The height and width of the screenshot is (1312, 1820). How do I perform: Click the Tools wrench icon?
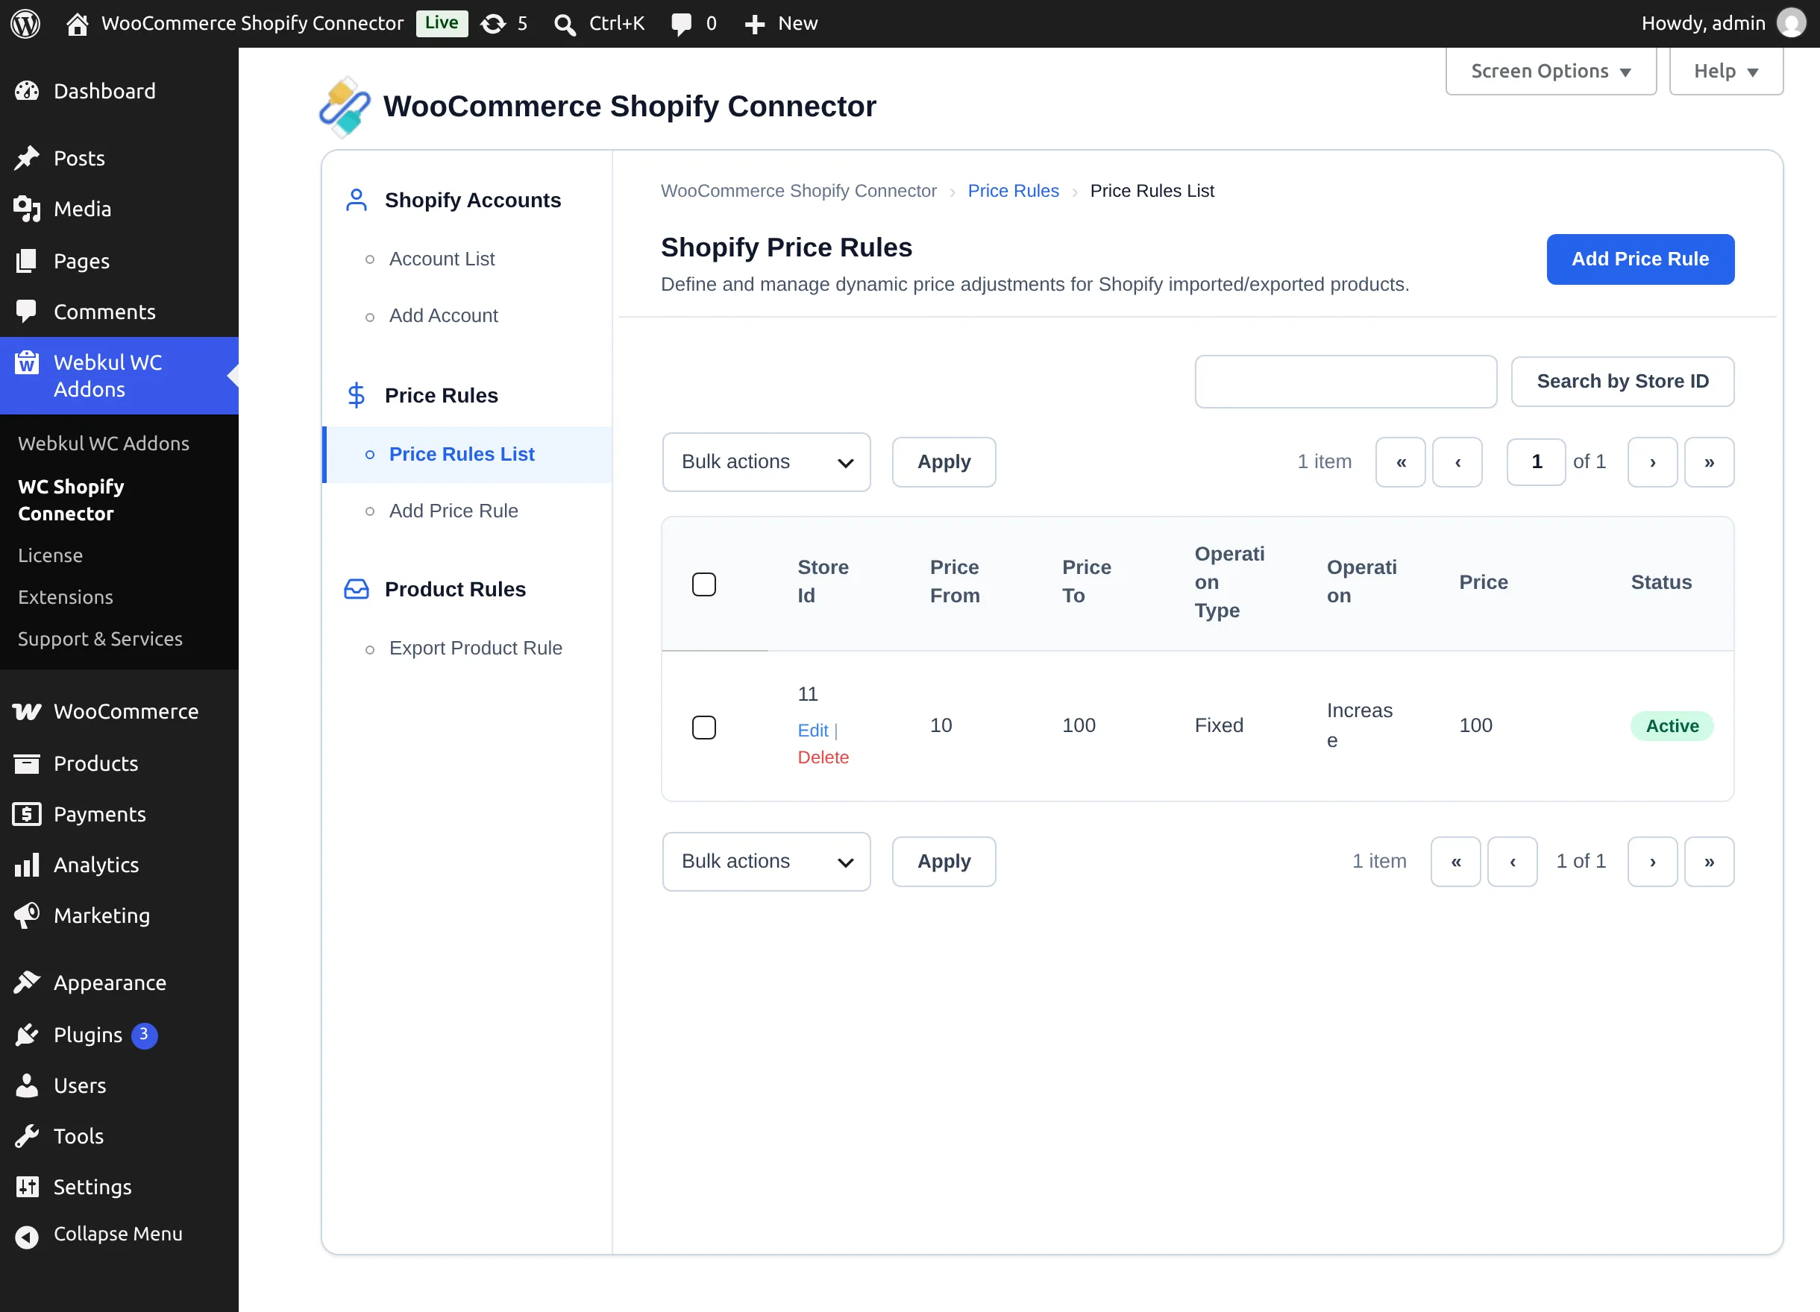click(x=28, y=1135)
